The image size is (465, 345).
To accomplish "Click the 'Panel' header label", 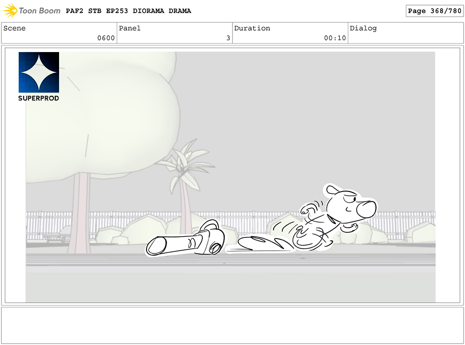I will click(130, 28).
